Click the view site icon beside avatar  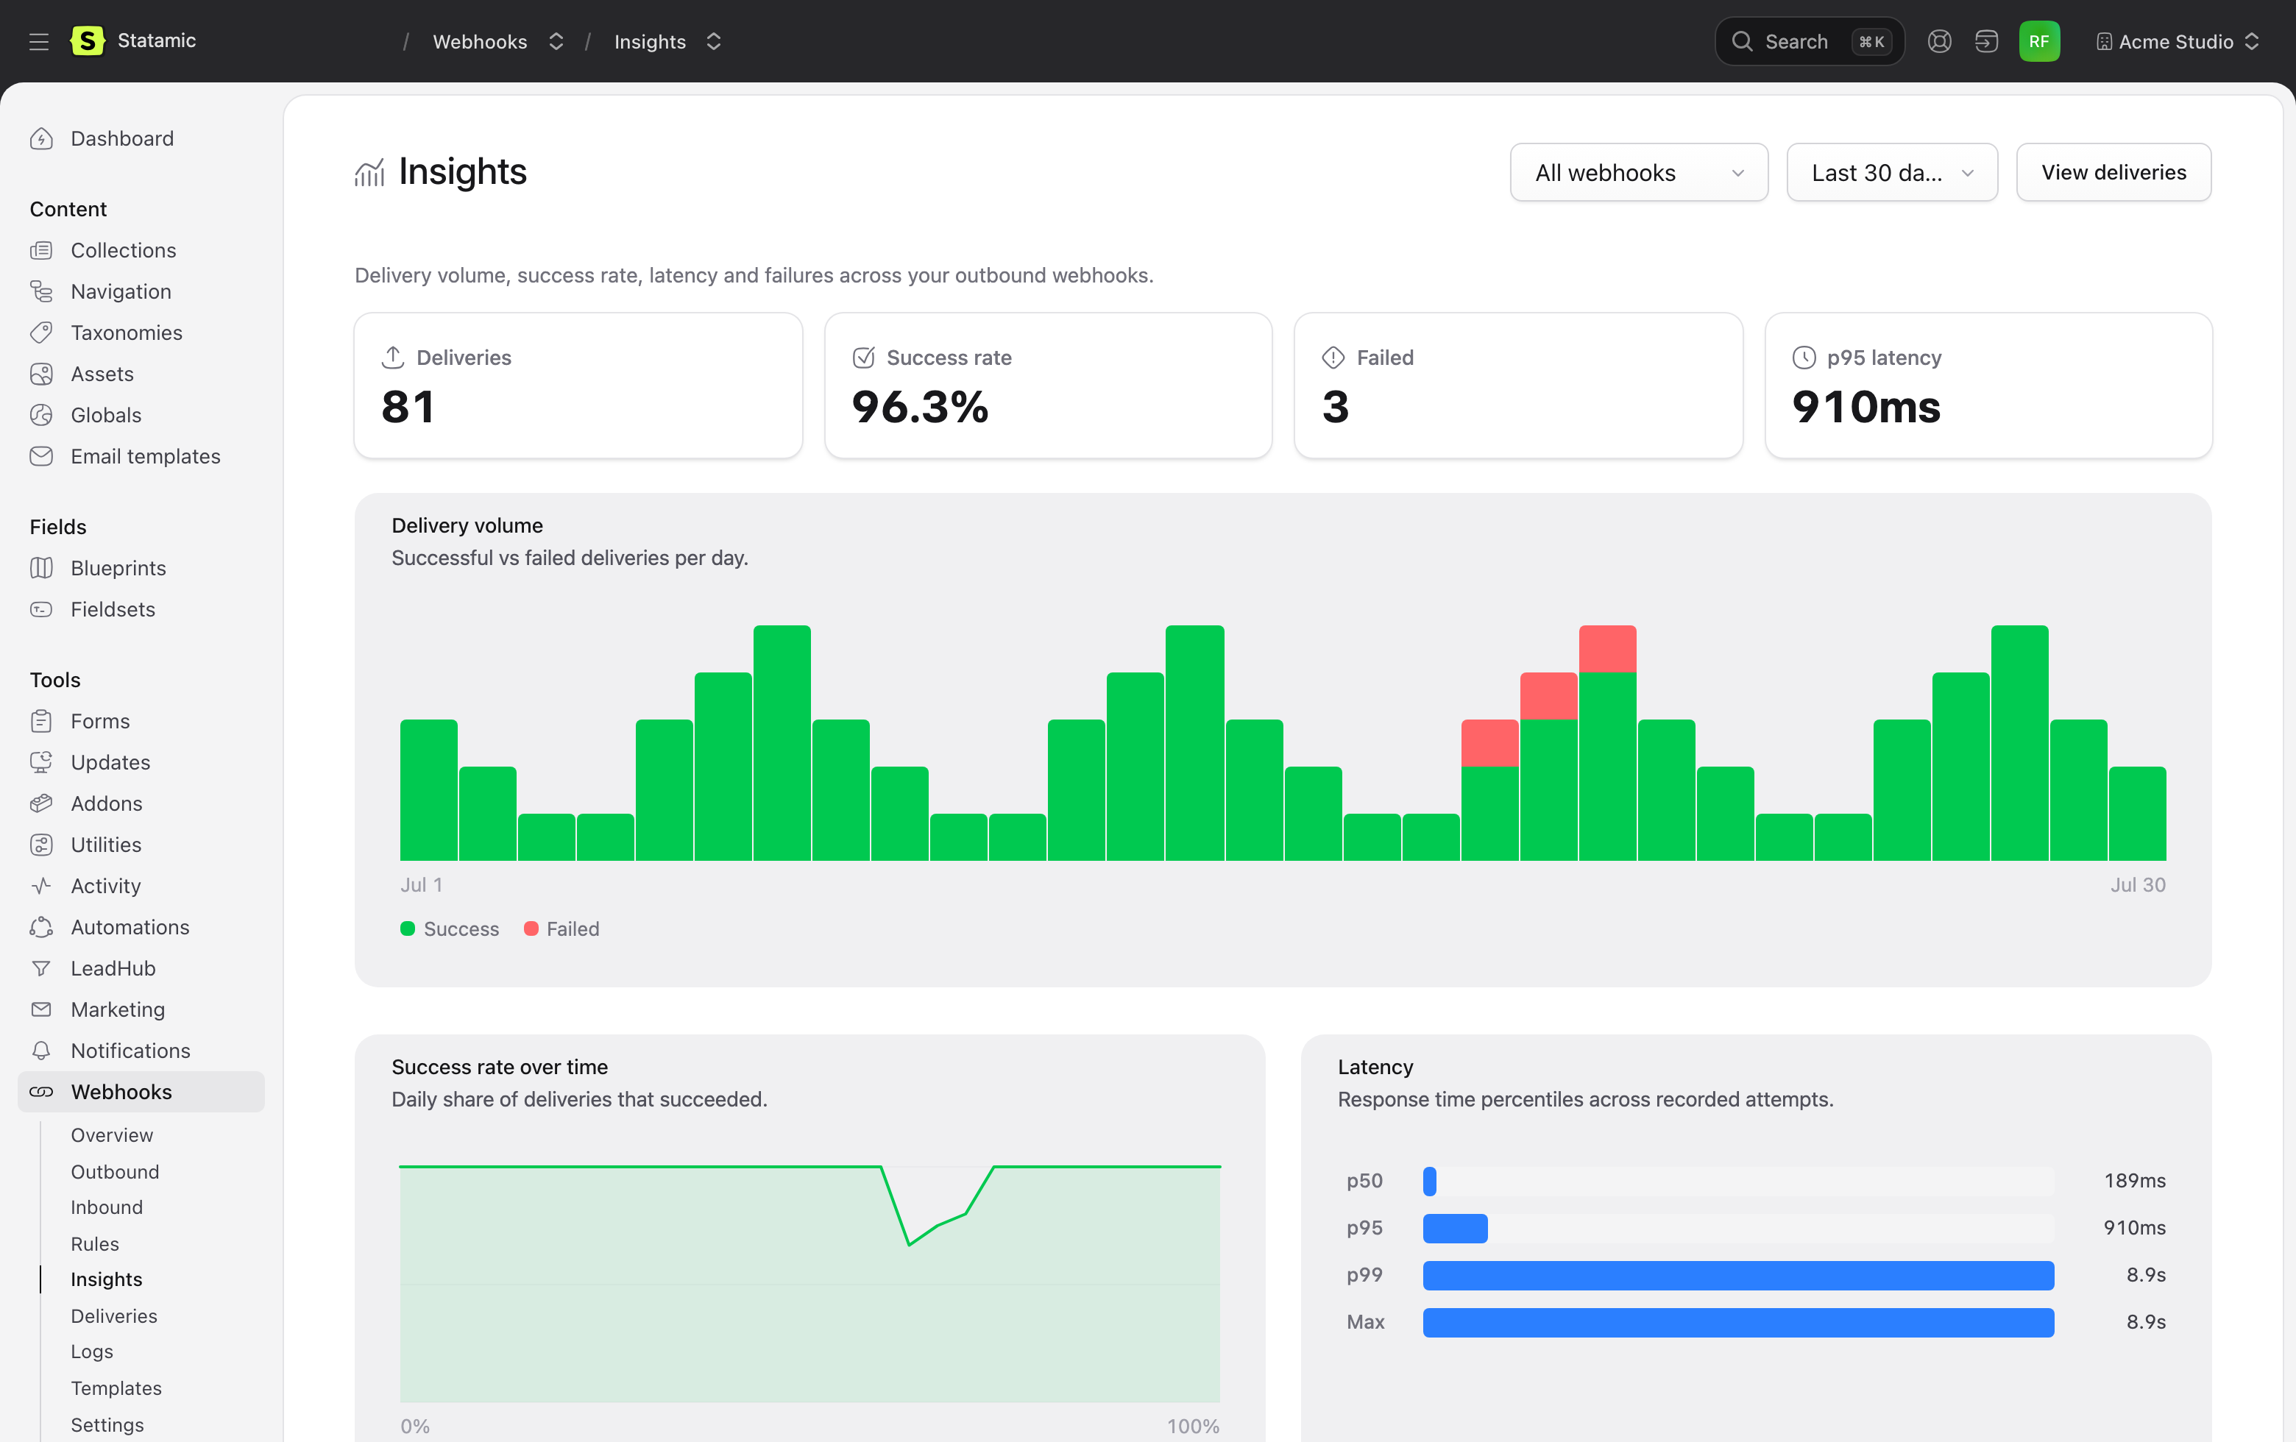1986,41
